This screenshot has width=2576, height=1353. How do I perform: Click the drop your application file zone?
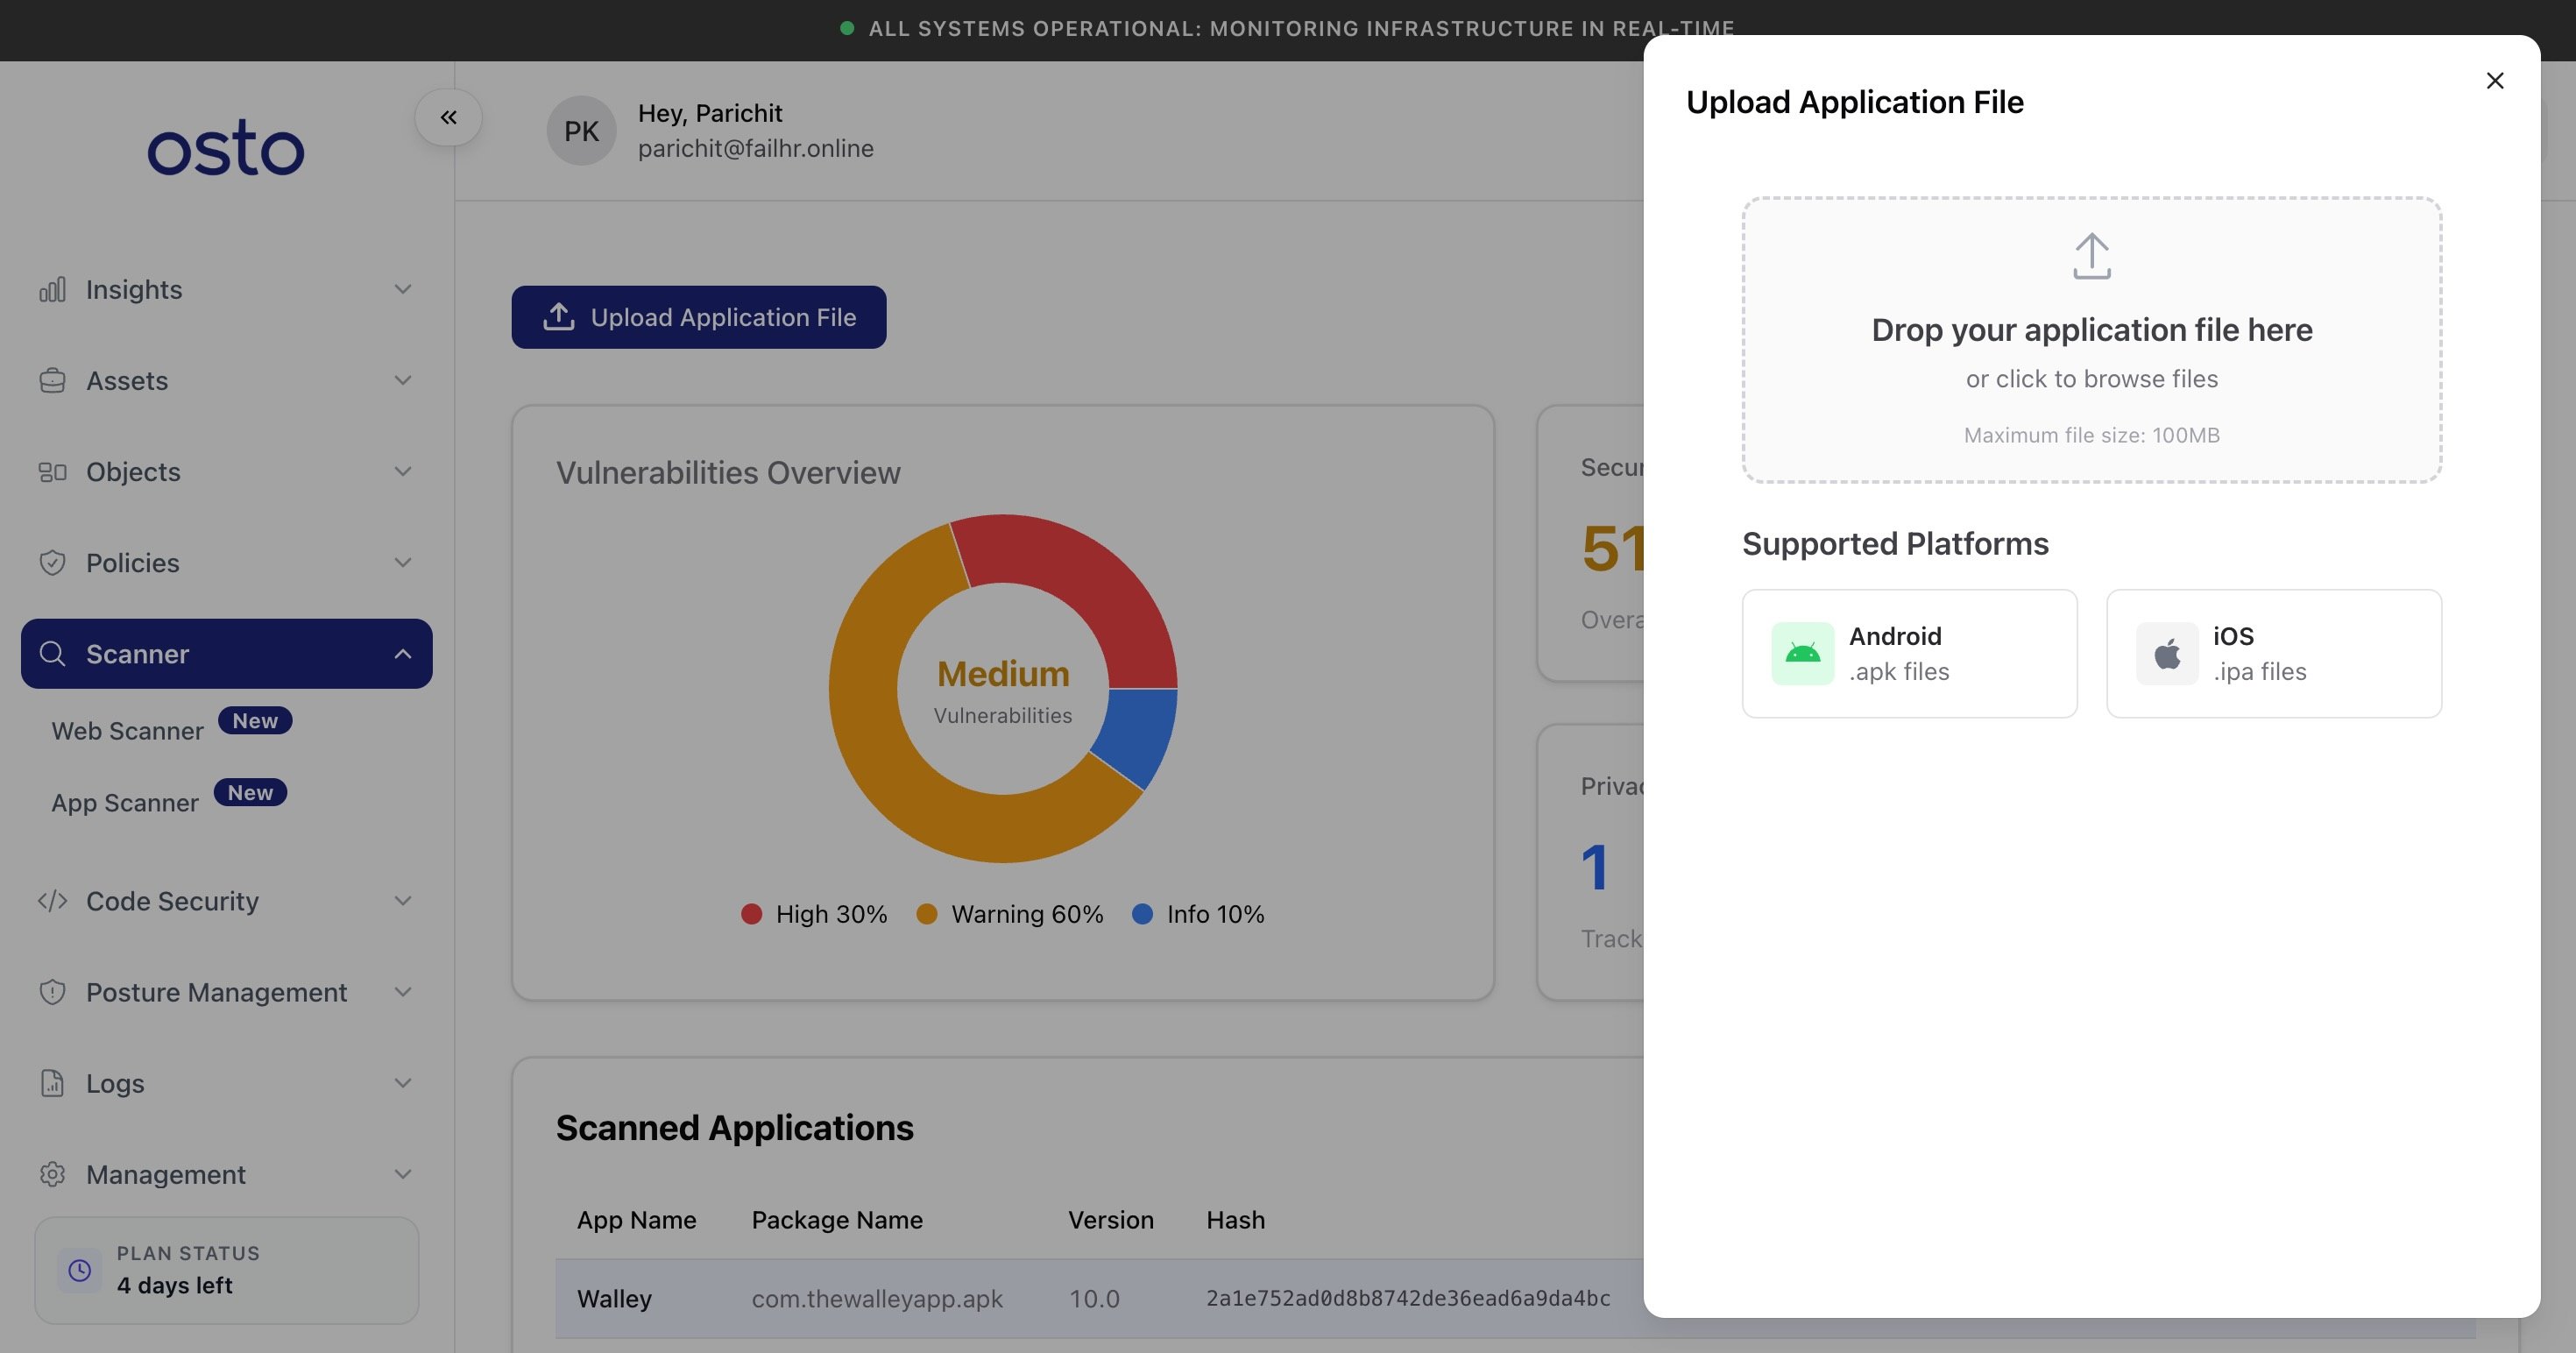click(2091, 340)
